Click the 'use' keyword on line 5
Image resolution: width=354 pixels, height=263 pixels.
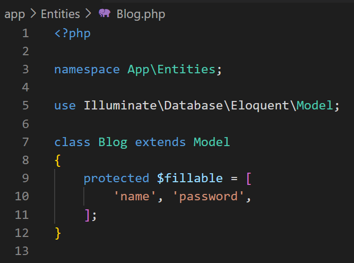[65, 106]
